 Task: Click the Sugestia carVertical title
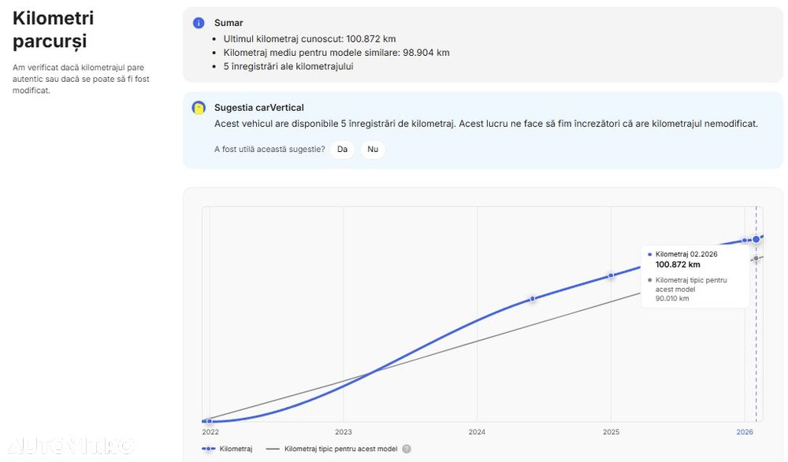pos(258,108)
